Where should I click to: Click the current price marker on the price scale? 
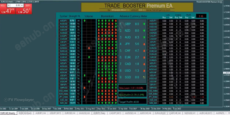(227, 73)
